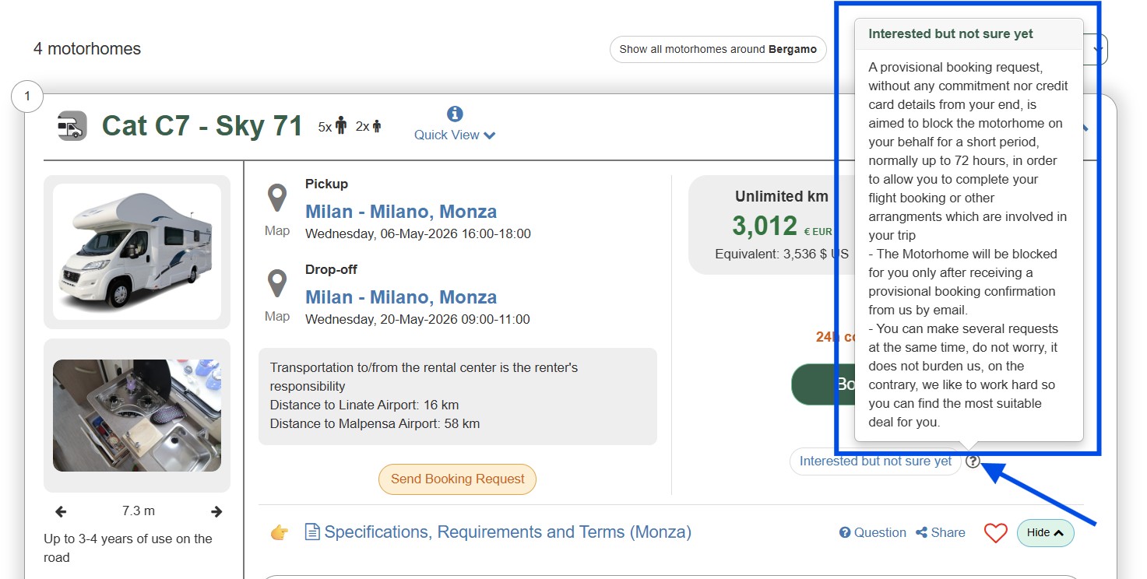Expand the Quick View dropdown
Screen dimensions: 1147x579
point(455,135)
